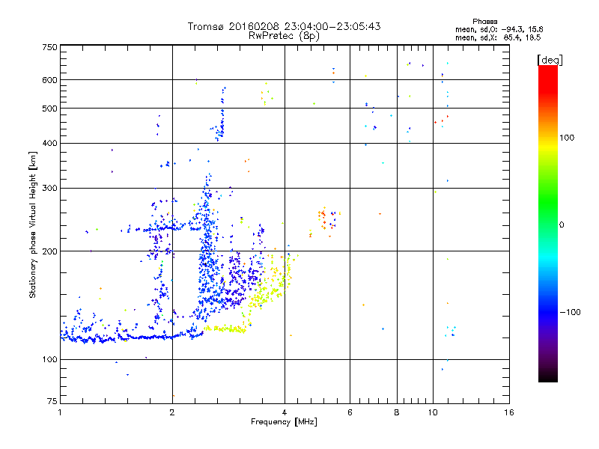
Task: Click the colorbar tick label "-100"
Action: 571,312
